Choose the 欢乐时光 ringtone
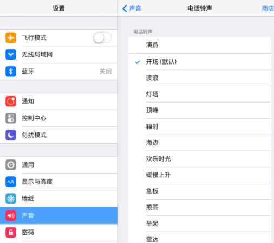This screenshot has height=243, width=274. coord(199,159)
